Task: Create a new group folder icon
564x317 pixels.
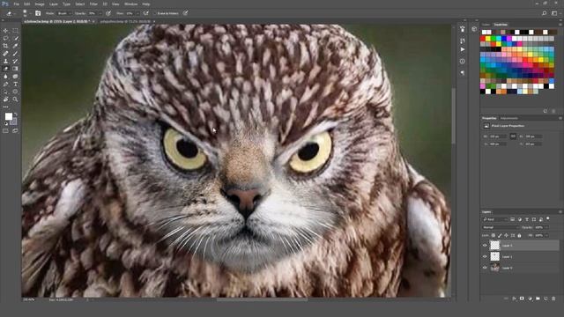Action: pyautogui.click(x=538, y=299)
